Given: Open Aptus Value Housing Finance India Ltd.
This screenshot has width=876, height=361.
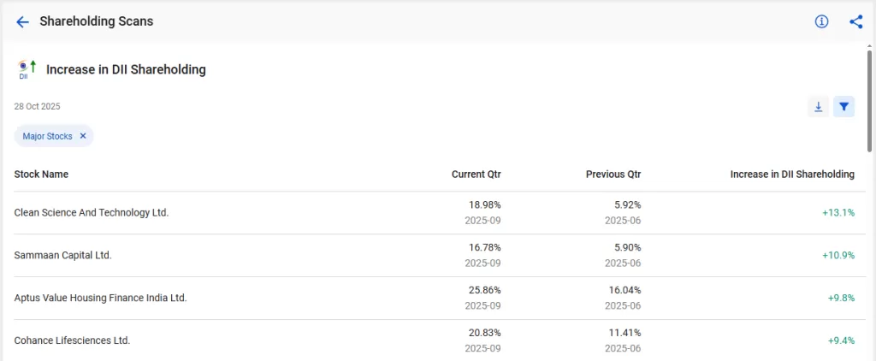Looking at the screenshot, I should pyautogui.click(x=100, y=298).
